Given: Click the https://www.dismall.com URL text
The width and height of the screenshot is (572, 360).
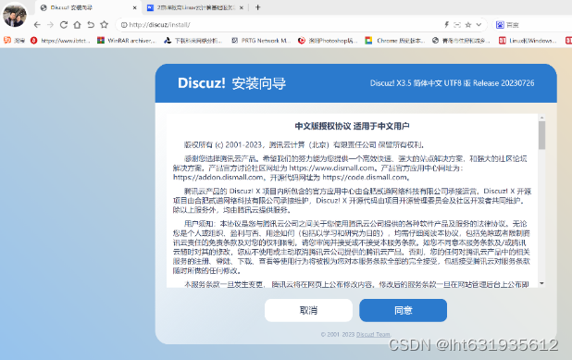Looking at the screenshot, I should (332, 168).
